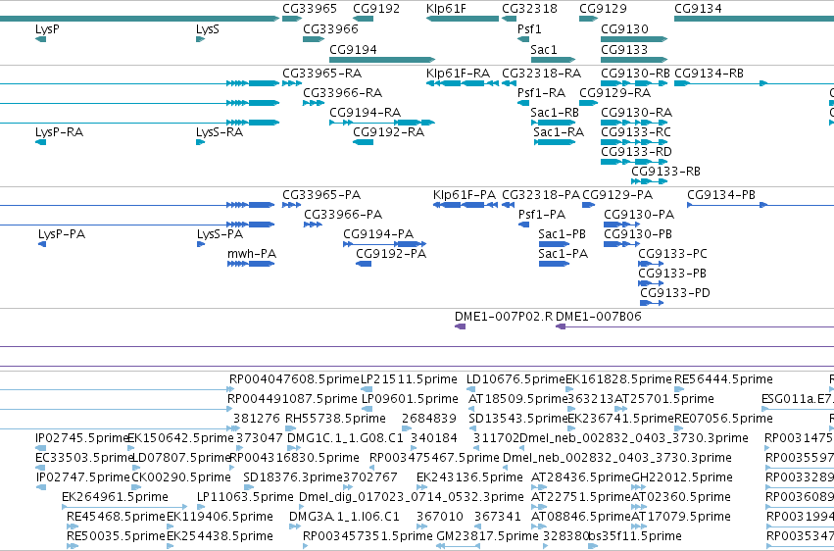
Task: Open the Psf1-RA transcript label
Action: pyautogui.click(x=541, y=93)
